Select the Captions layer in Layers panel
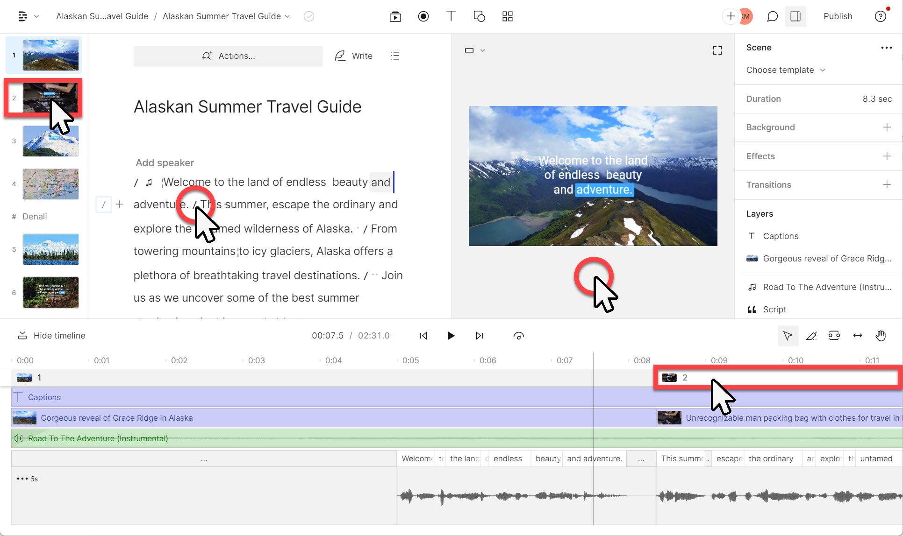The height and width of the screenshot is (536, 903). pyautogui.click(x=780, y=236)
